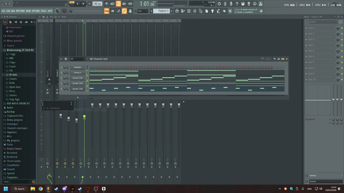Open the channel rack toolbar icon
The image size is (344, 193).
click(189, 11)
